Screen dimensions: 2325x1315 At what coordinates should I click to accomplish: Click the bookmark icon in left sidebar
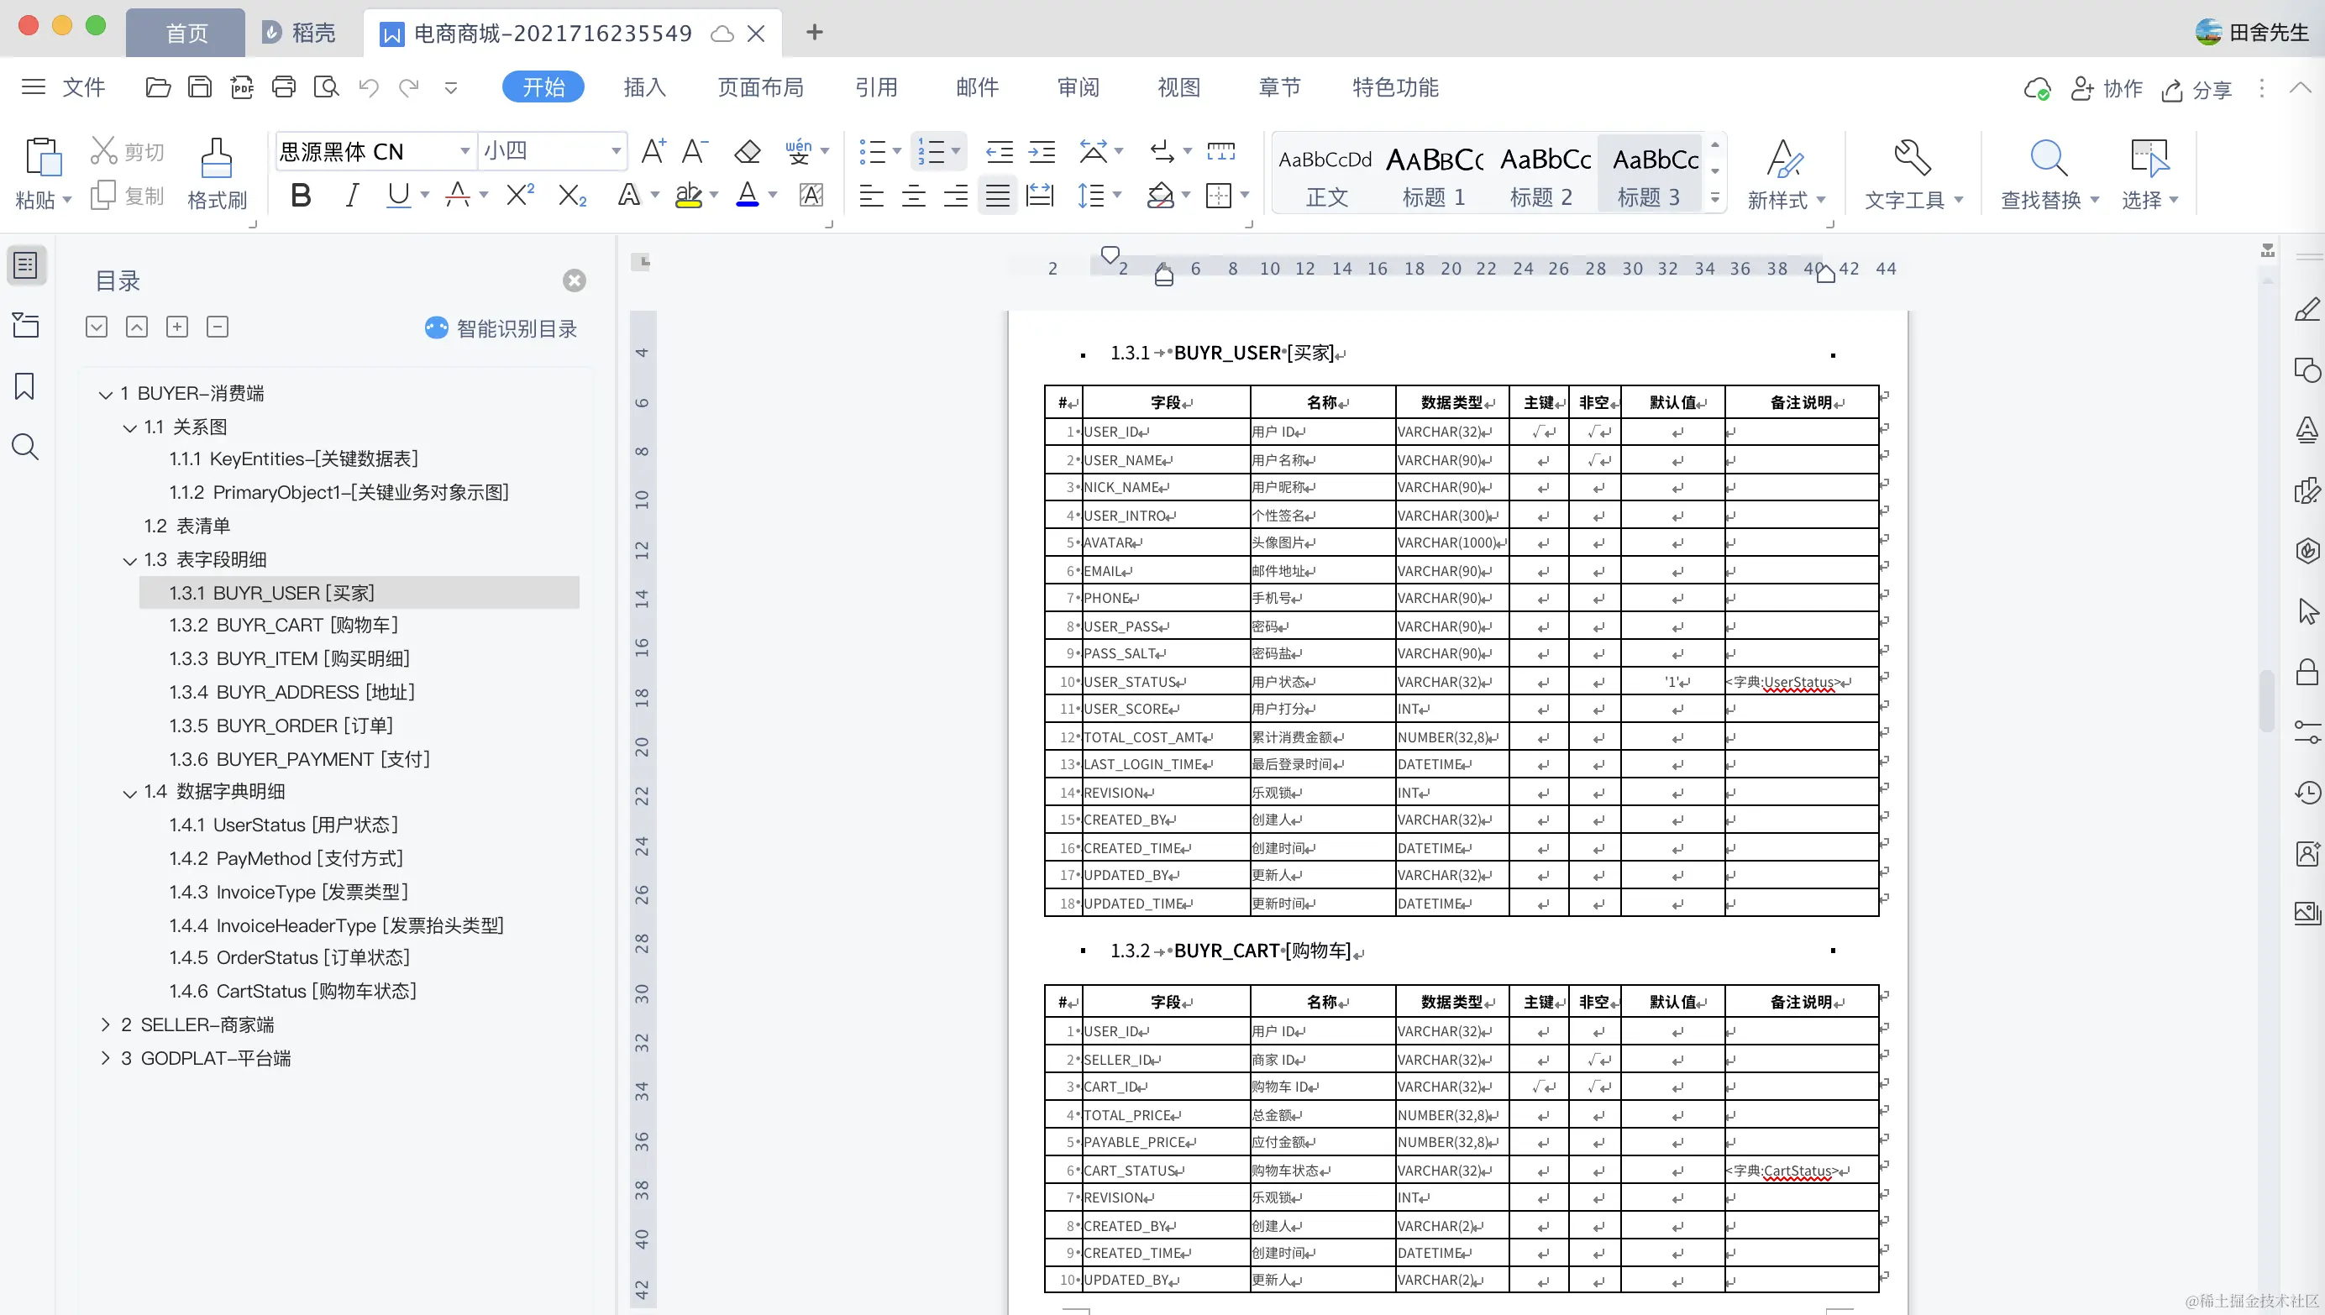[x=24, y=386]
